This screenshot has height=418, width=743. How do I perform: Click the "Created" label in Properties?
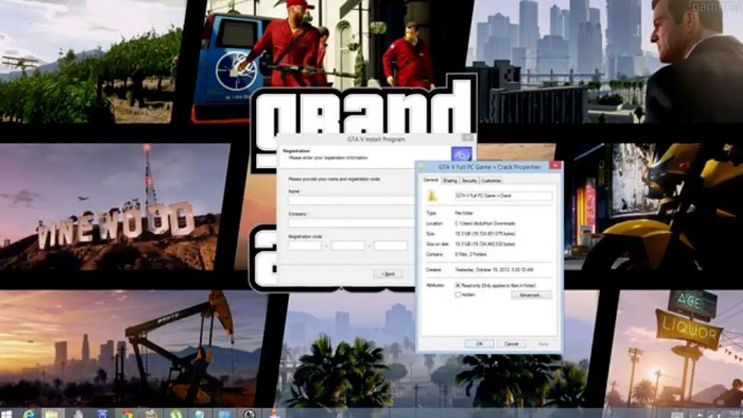pyautogui.click(x=433, y=270)
